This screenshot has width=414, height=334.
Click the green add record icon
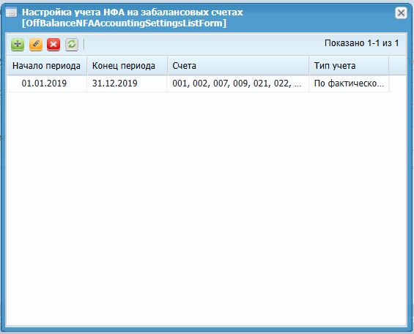18,45
